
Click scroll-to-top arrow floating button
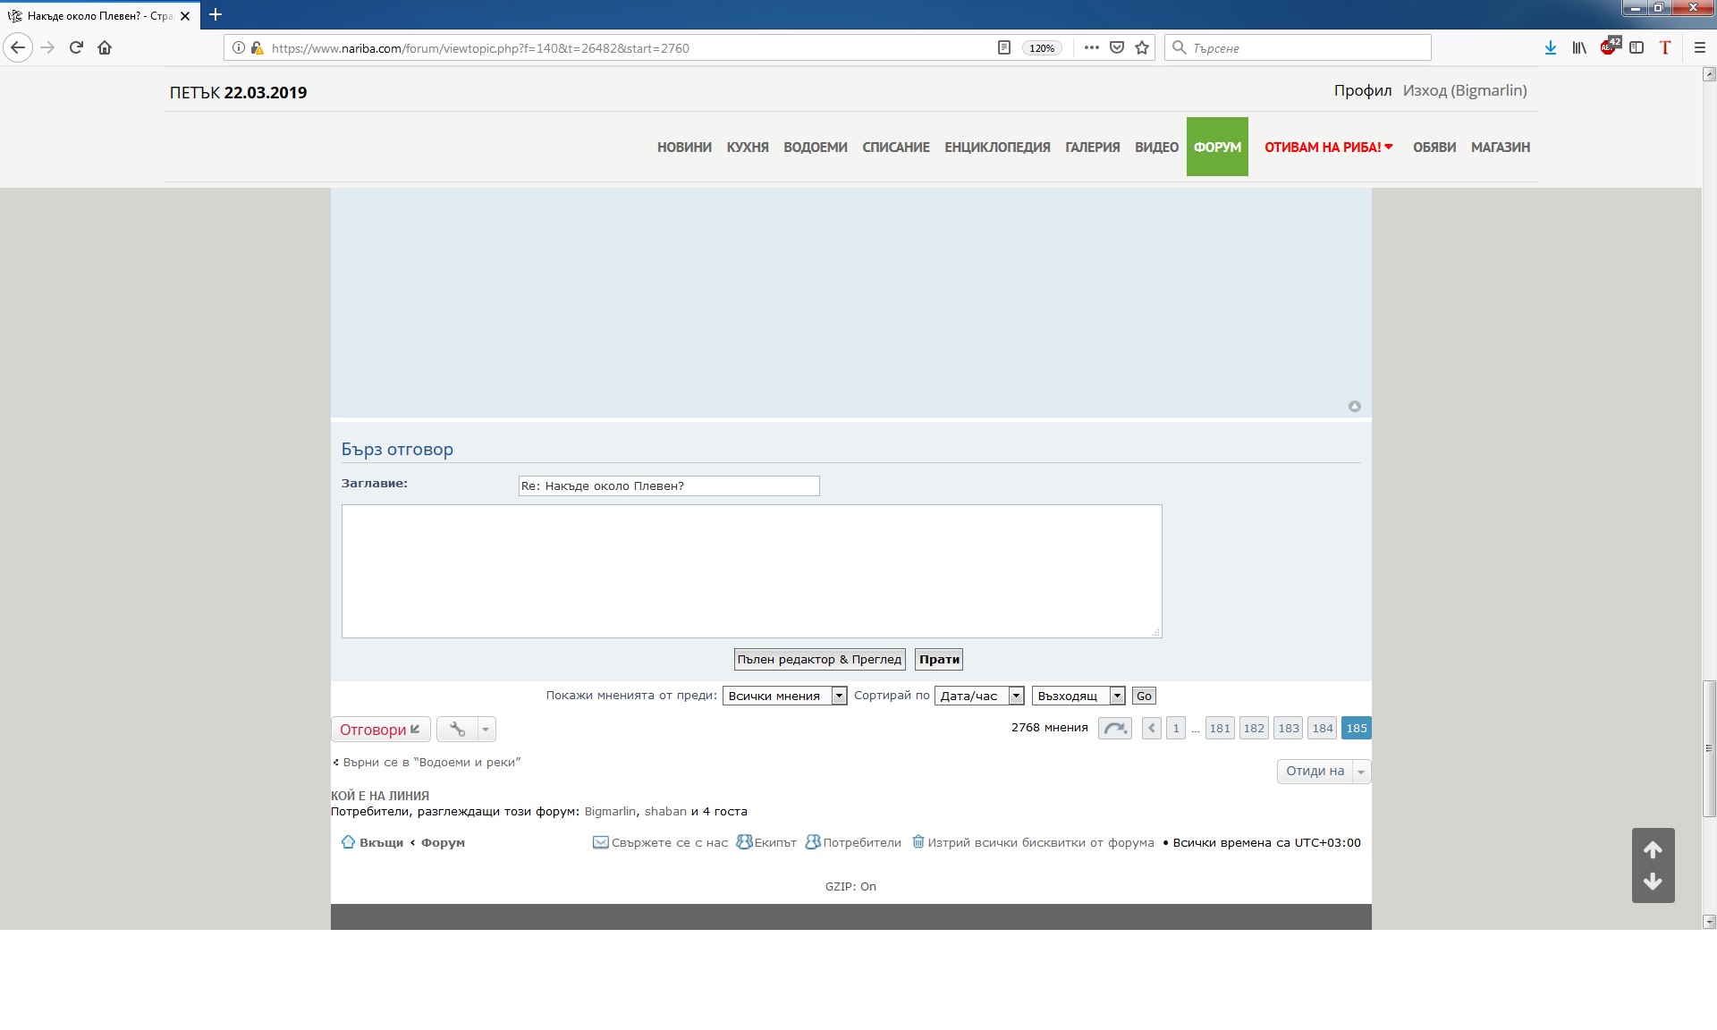1653,849
